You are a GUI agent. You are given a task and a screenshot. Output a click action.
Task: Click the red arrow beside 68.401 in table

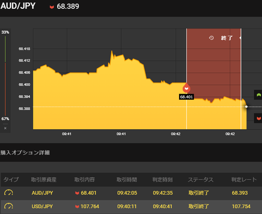tap(77, 193)
